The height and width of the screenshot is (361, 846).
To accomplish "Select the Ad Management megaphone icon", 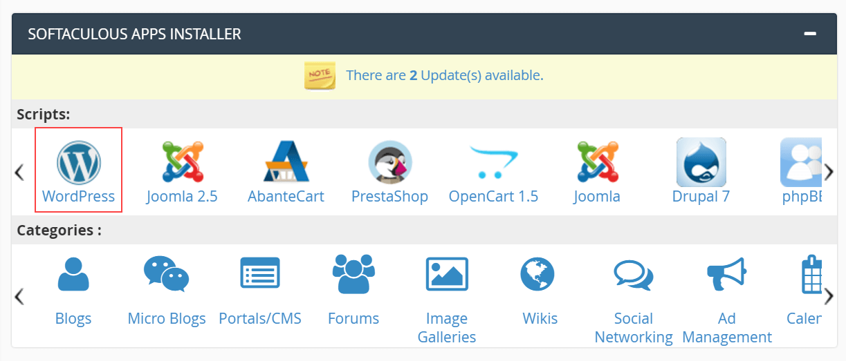I will pos(726,274).
